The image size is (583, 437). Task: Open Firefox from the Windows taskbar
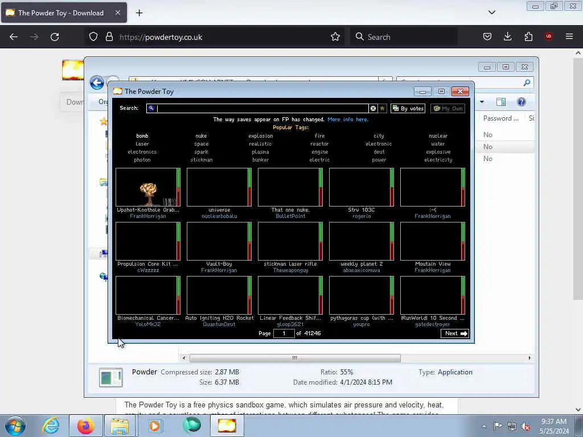tap(86, 426)
